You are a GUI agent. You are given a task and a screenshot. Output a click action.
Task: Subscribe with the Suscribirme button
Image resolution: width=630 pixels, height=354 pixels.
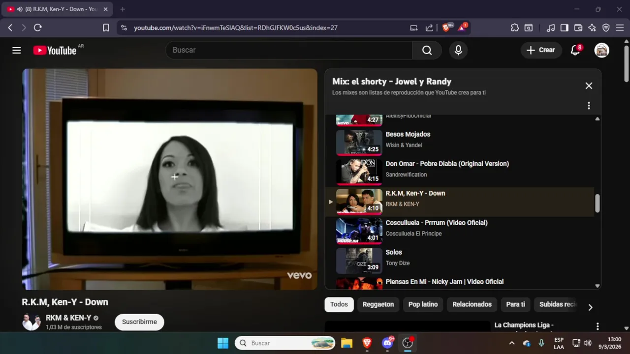(139, 322)
